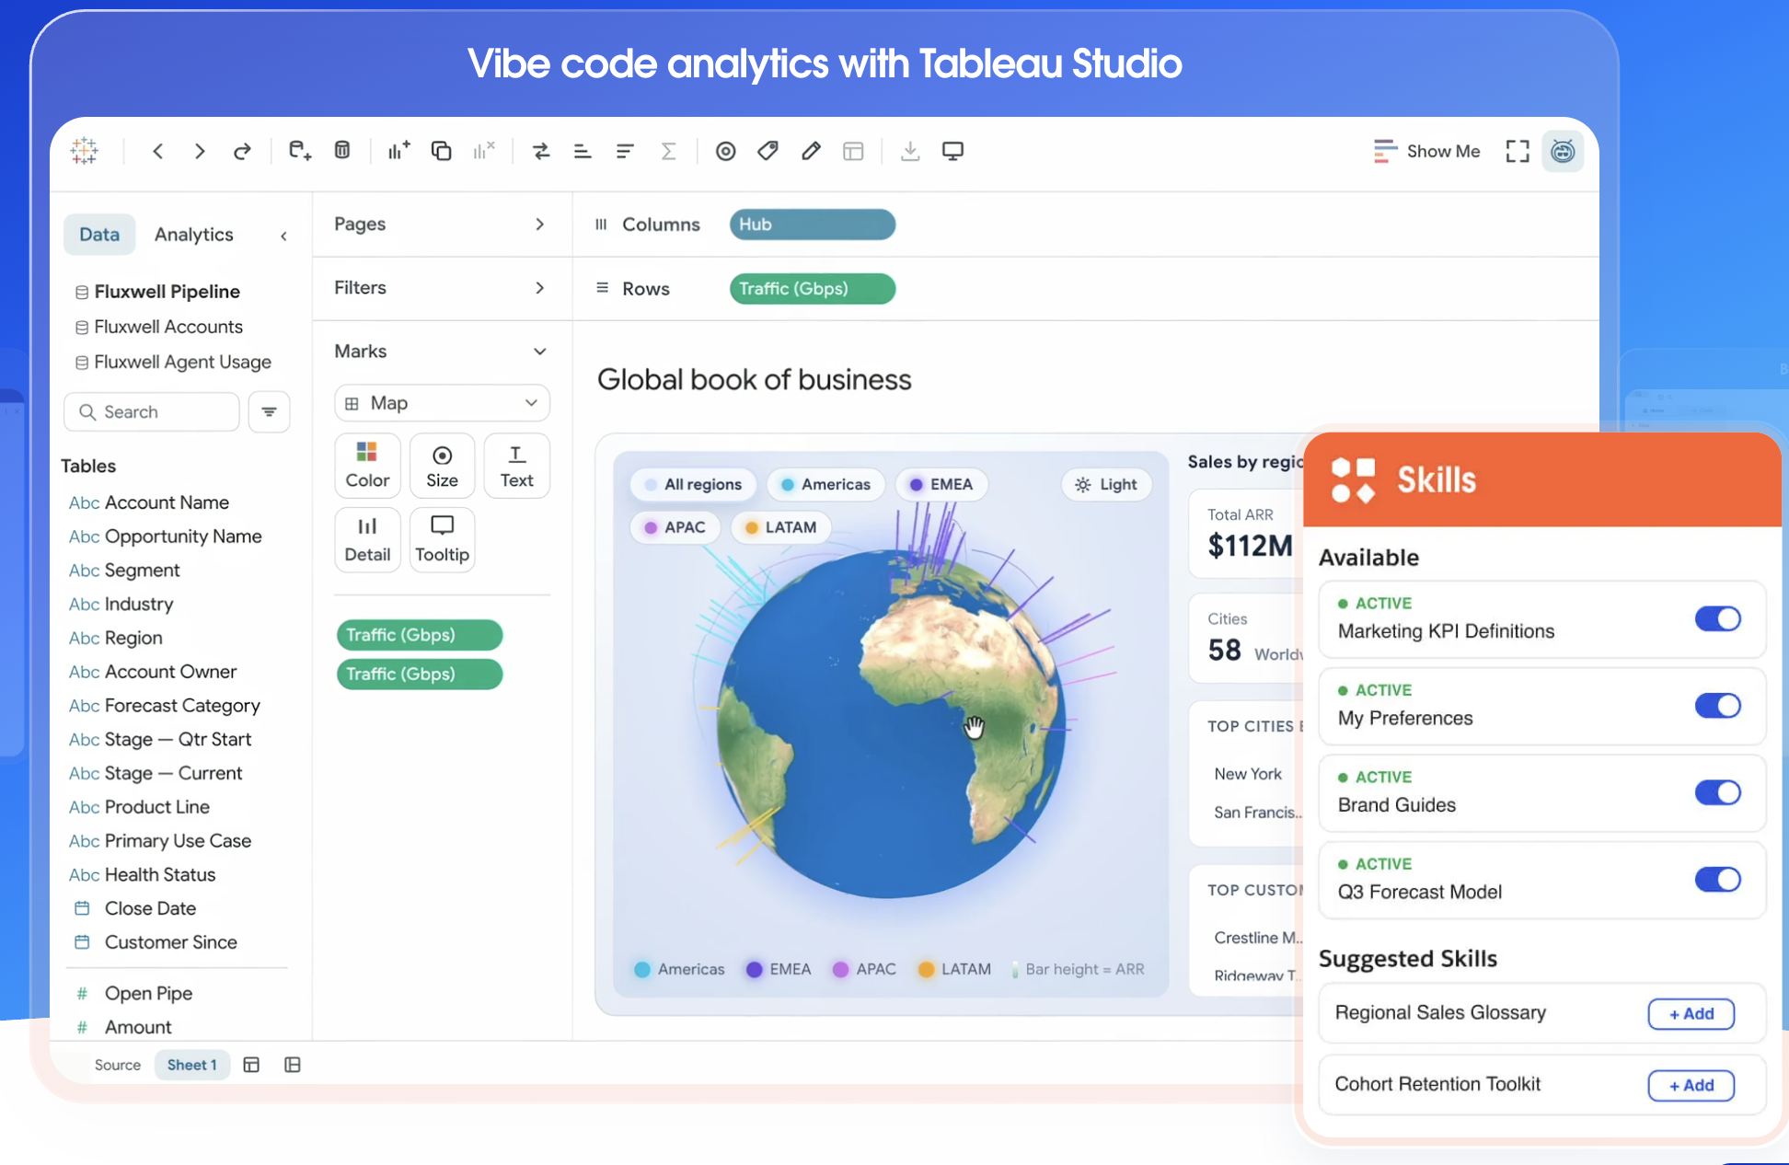Go back with the left arrow
Image resolution: width=1789 pixels, height=1165 pixels.
(158, 151)
